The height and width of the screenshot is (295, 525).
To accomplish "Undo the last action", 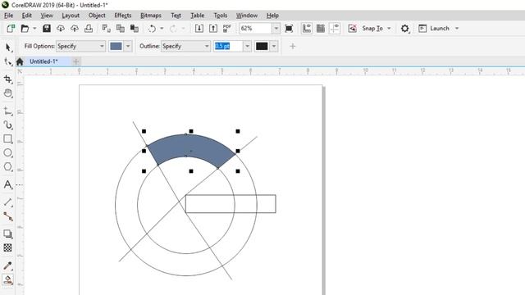I will [x=152, y=29].
